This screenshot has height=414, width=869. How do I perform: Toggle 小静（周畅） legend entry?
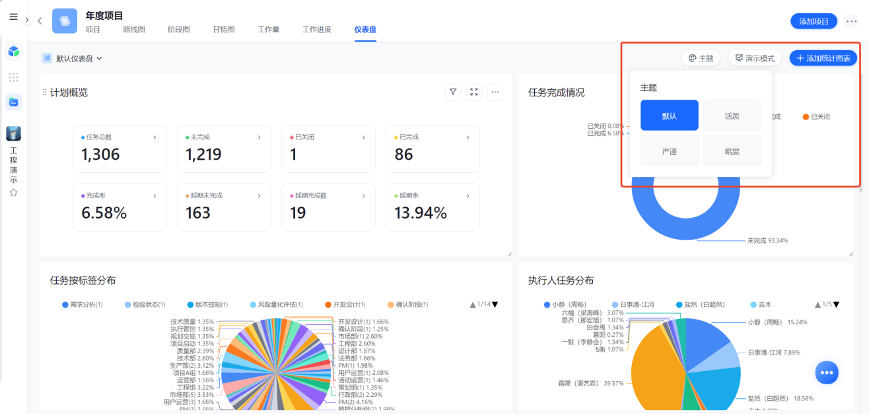567,304
